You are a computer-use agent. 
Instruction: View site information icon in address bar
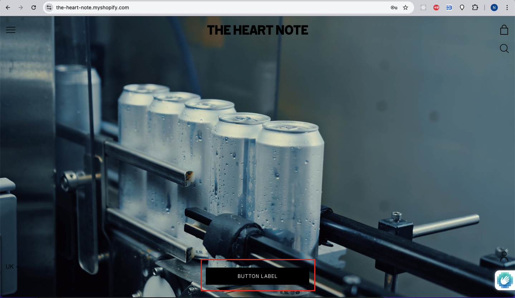tap(49, 8)
